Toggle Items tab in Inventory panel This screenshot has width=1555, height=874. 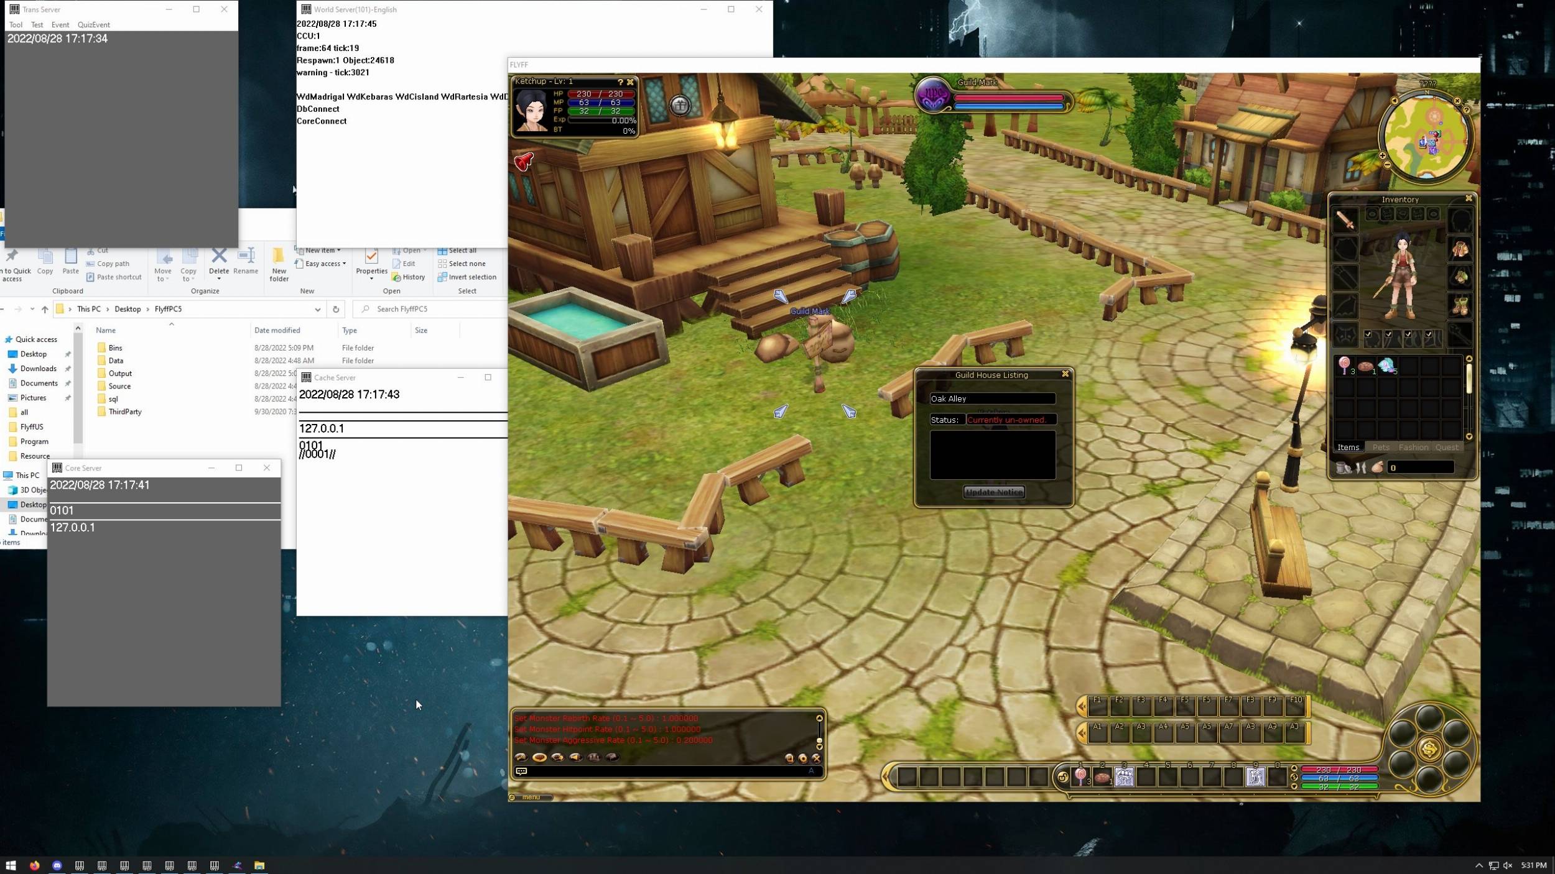(x=1349, y=447)
